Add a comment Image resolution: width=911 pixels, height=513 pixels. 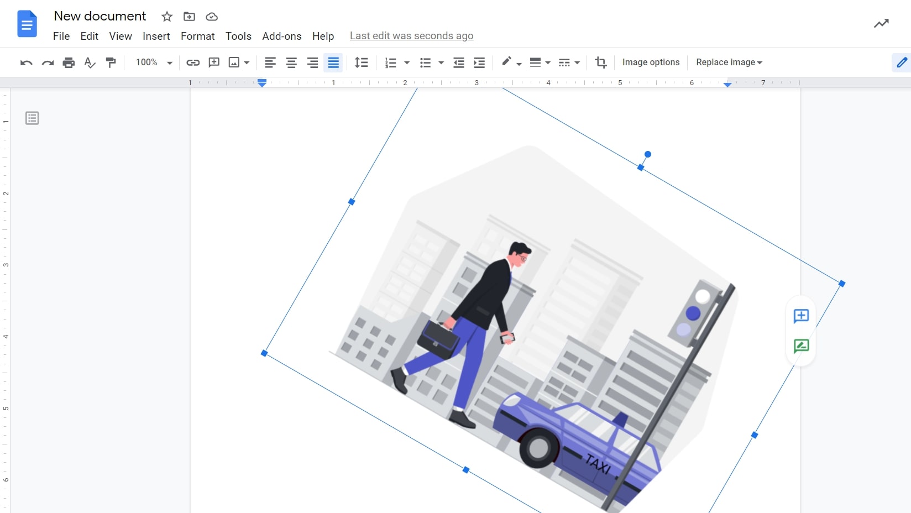214,62
